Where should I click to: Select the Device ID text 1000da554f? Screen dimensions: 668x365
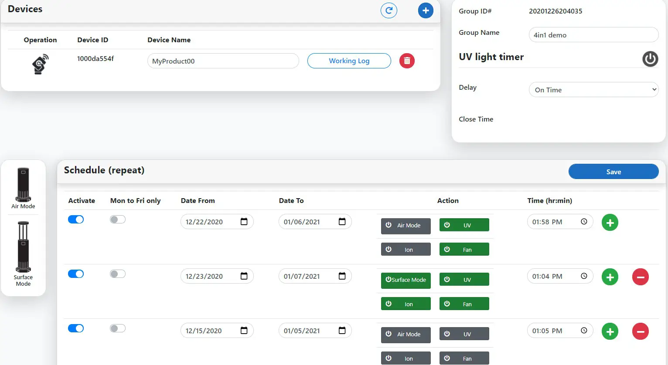pyautogui.click(x=95, y=58)
